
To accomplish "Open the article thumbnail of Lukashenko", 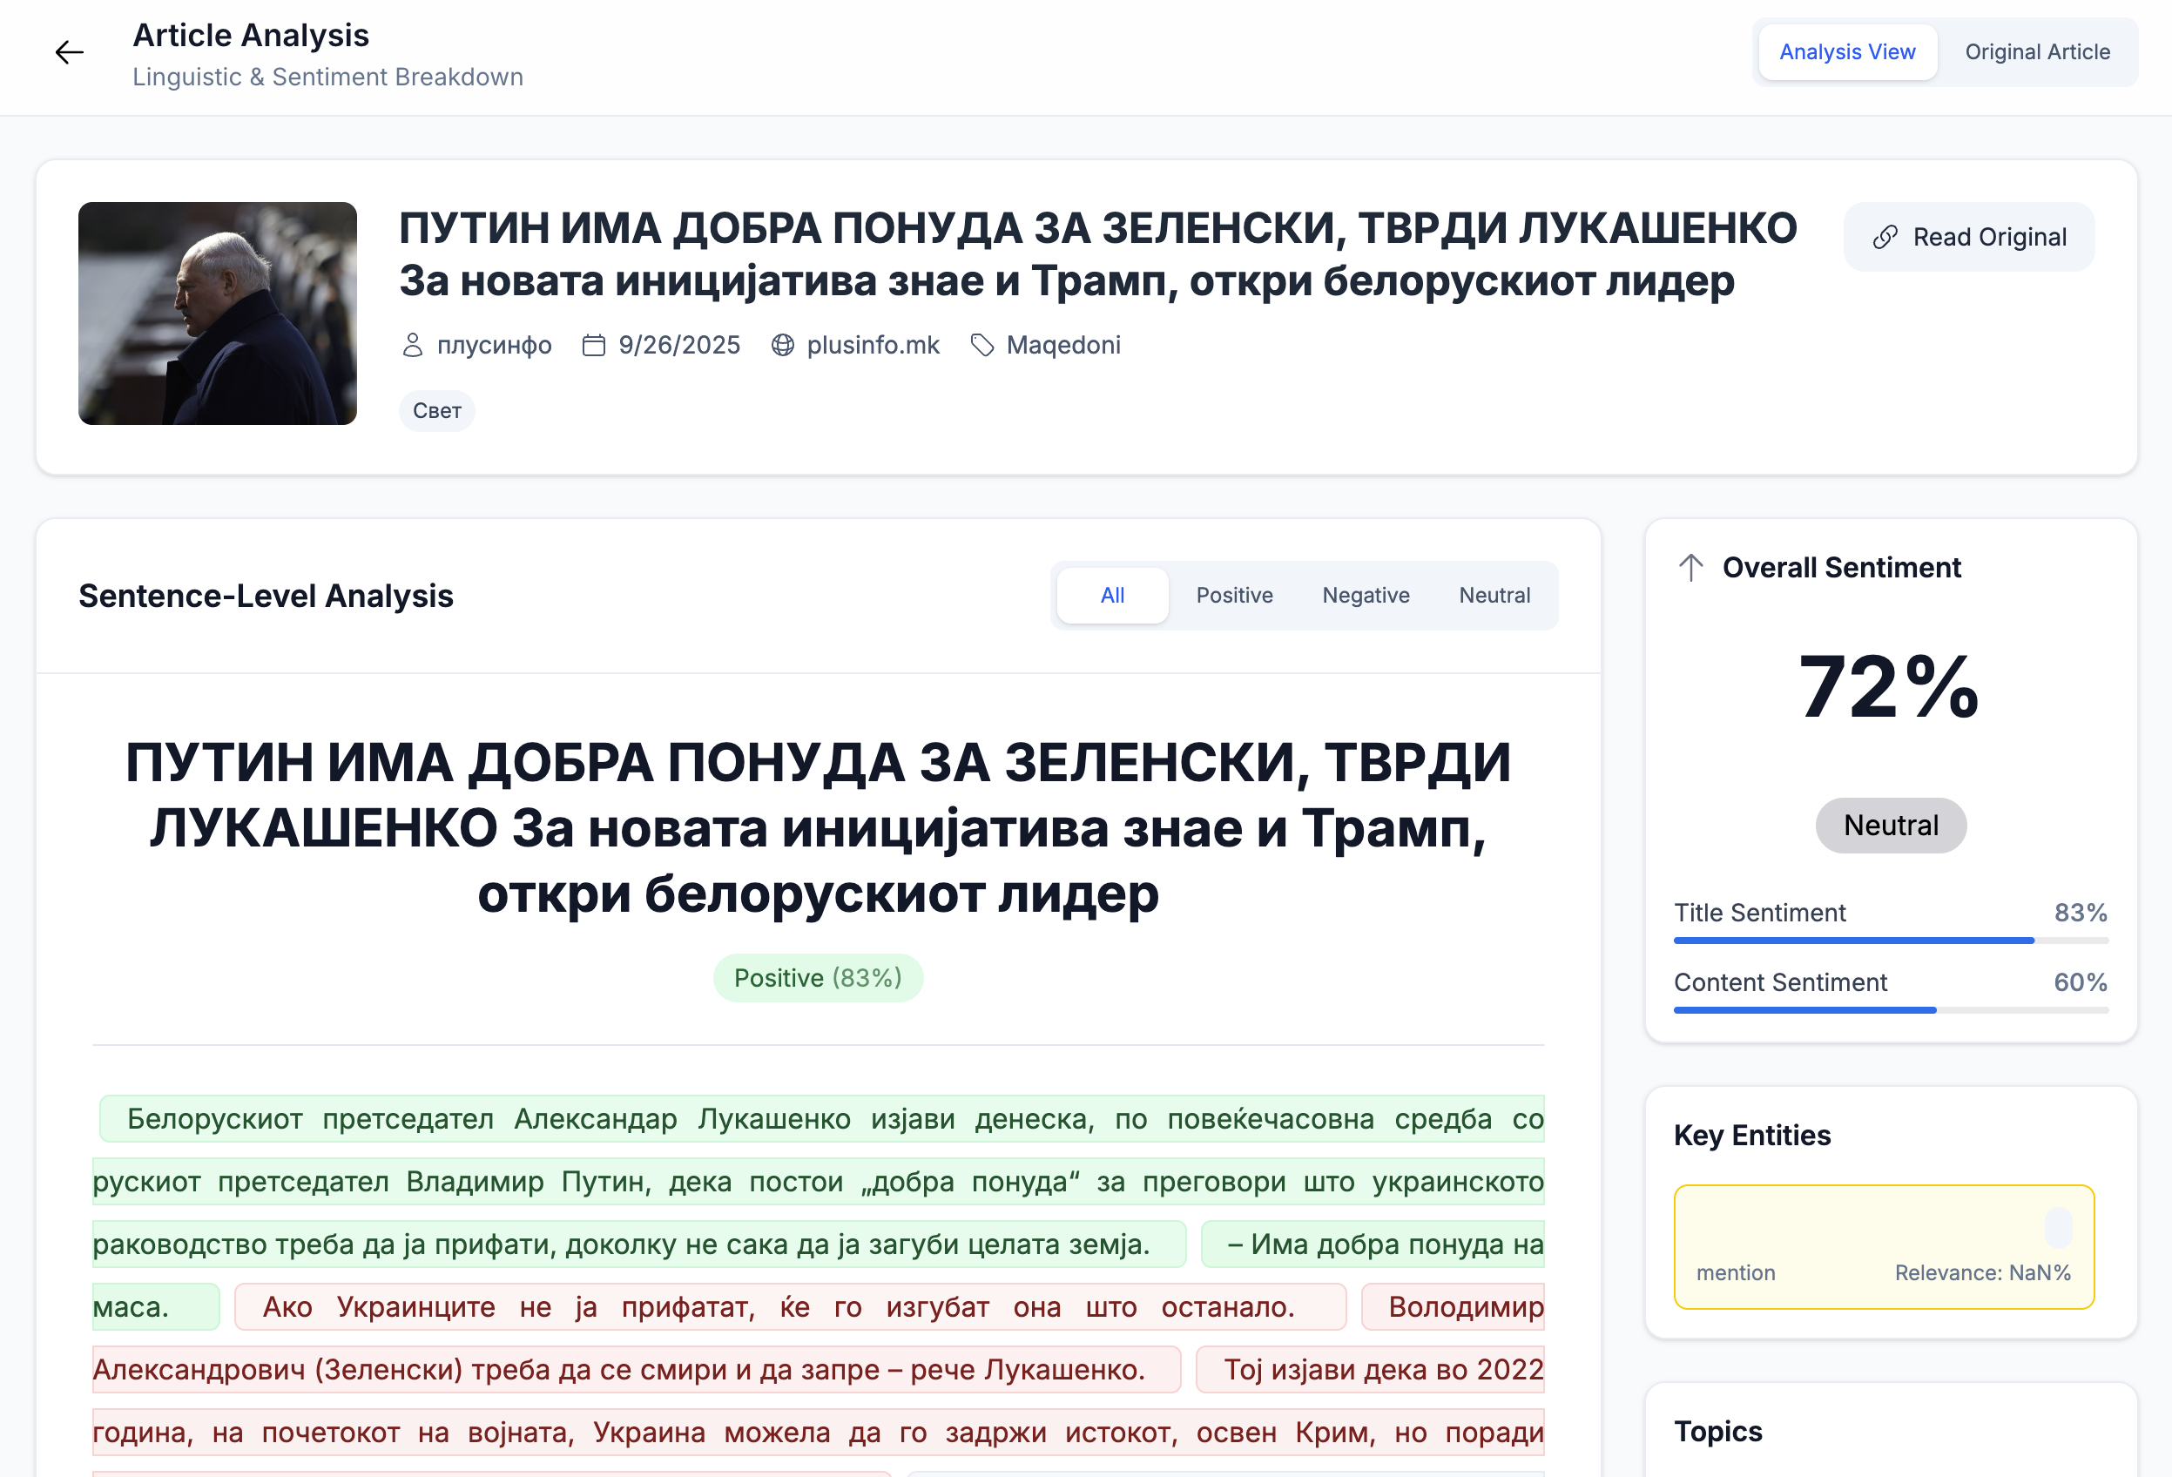I will tap(217, 315).
